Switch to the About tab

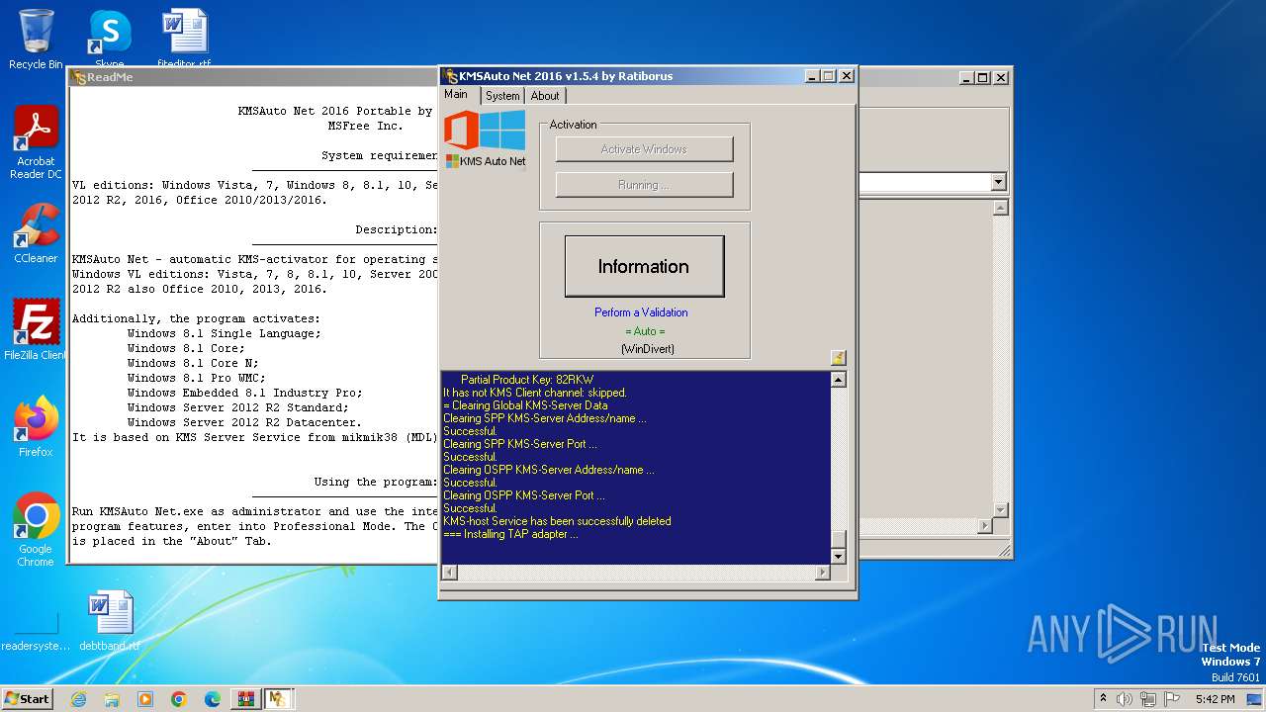[x=545, y=96]
